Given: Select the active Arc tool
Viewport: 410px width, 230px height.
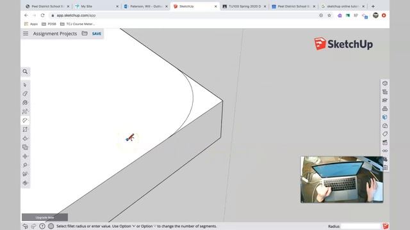Looking at the screenshot, I should click(25, 120).
